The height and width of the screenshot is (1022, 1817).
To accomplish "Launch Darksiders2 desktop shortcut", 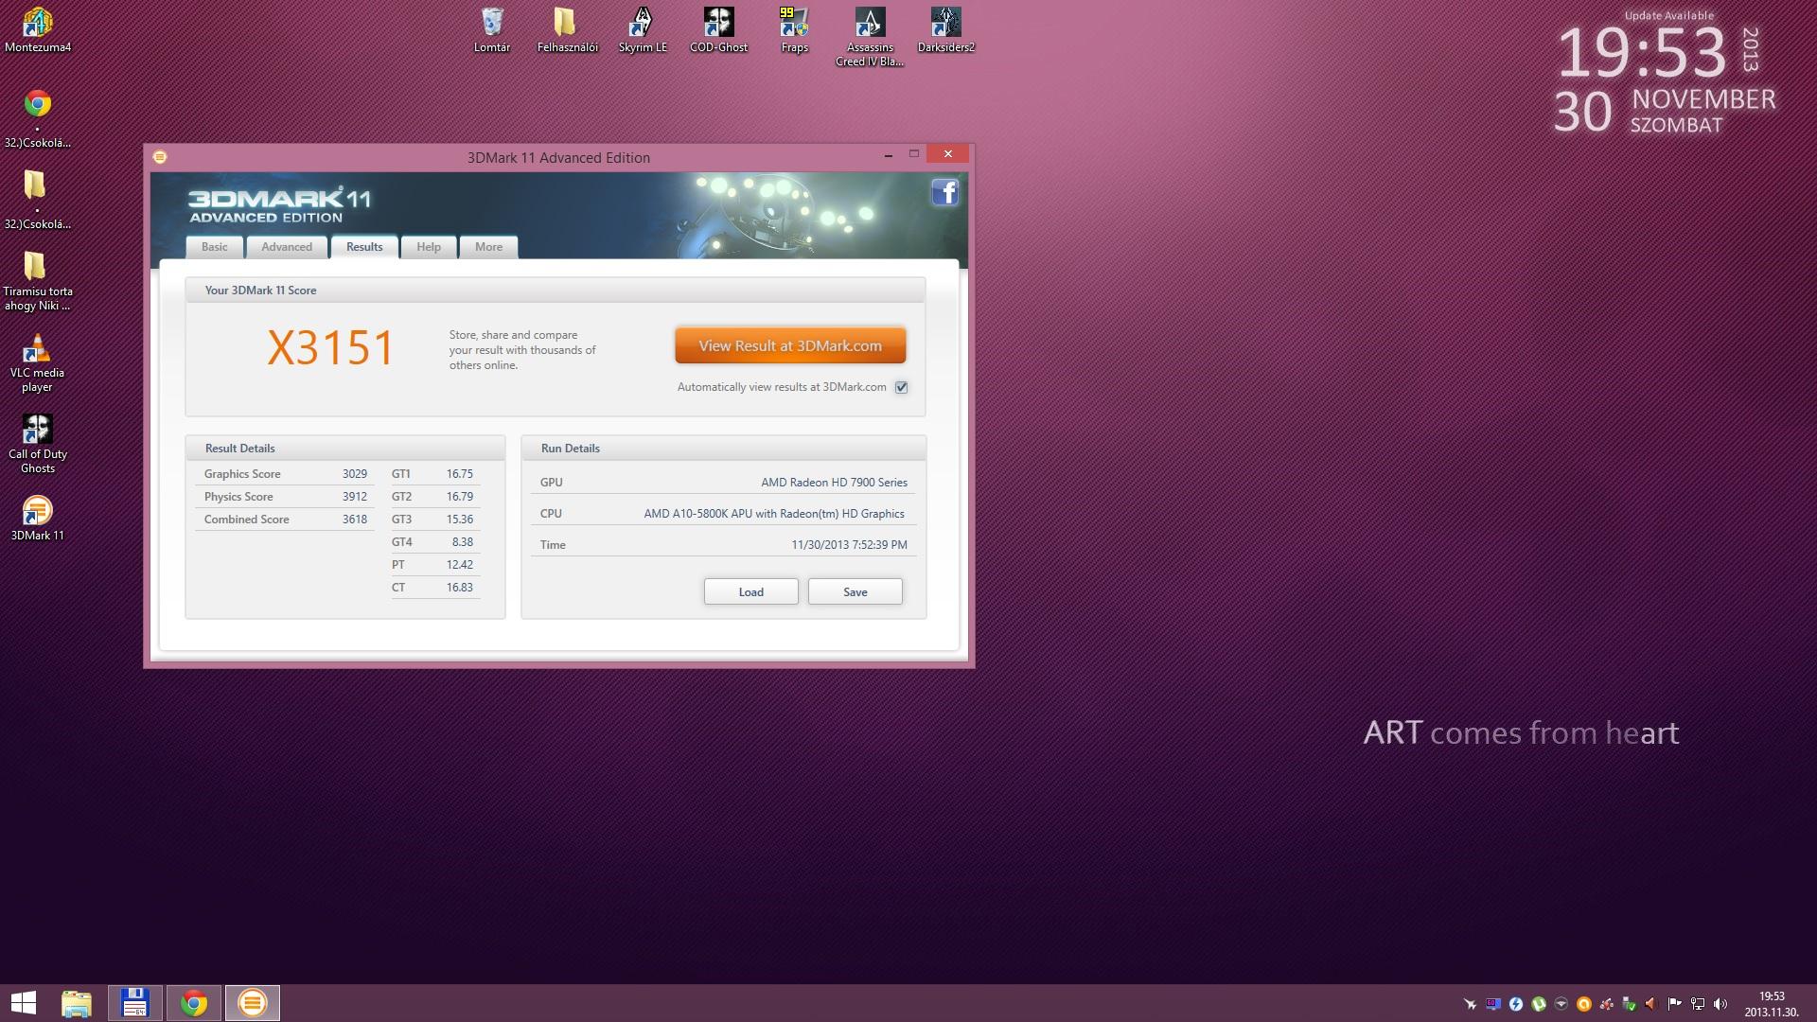I will [945, 24].
